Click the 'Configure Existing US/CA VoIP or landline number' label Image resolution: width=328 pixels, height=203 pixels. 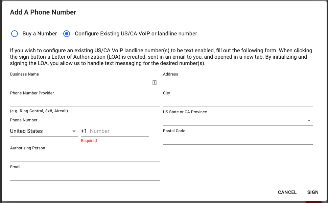[136, 34]
